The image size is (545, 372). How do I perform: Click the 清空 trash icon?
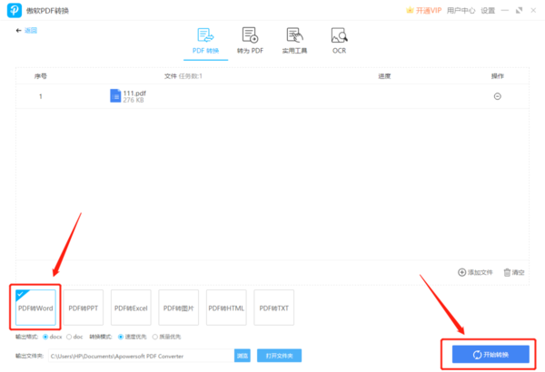click(507, 271)
